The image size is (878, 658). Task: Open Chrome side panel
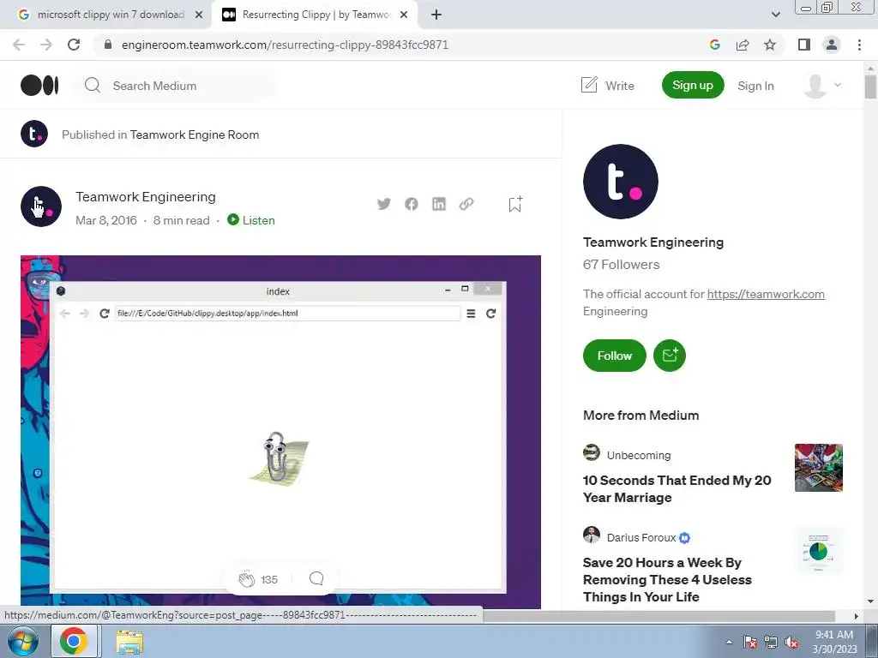click(x=804, y=45)
